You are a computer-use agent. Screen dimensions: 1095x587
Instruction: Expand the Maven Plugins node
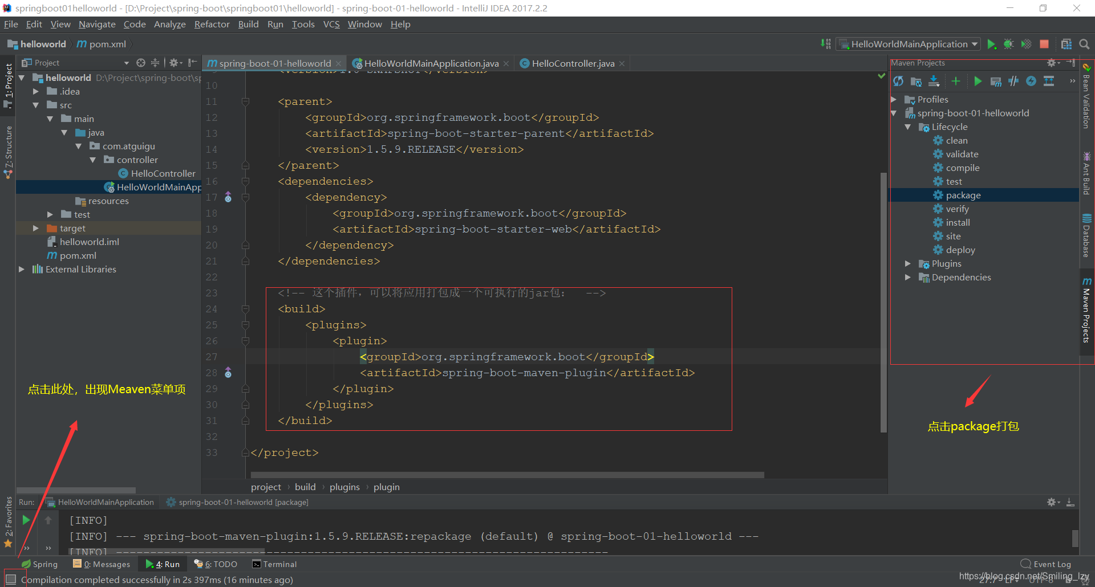[x=908, y=263]
